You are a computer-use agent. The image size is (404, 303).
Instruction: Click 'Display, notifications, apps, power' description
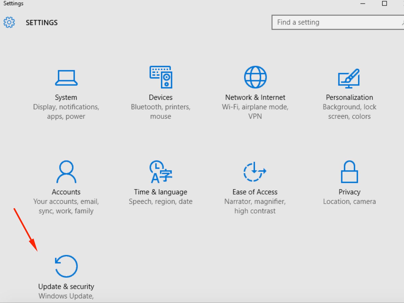(x=66, y=112)
